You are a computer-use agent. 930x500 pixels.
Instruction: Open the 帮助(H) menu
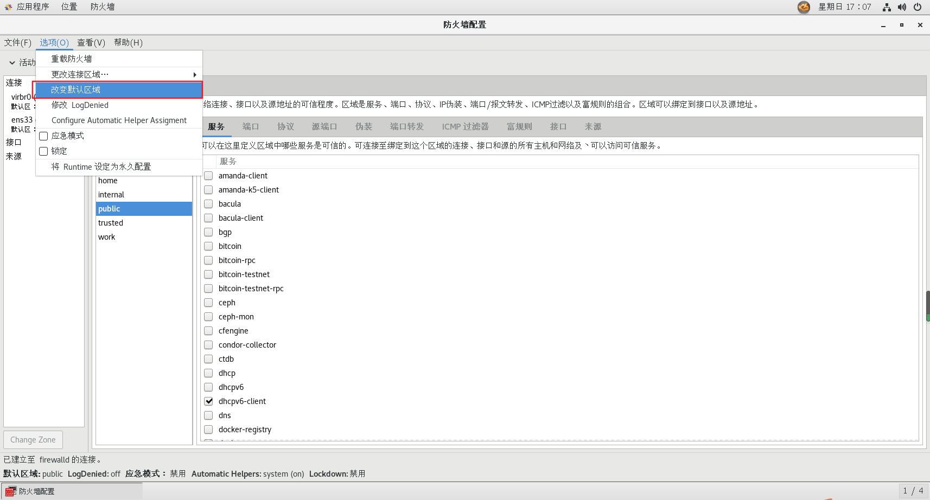[x=129, y=42]
